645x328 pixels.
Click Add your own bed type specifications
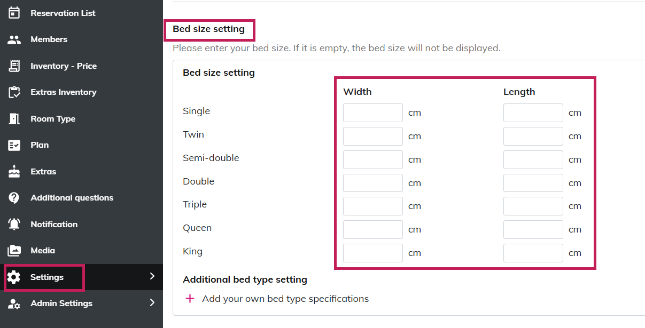[285, 299]
